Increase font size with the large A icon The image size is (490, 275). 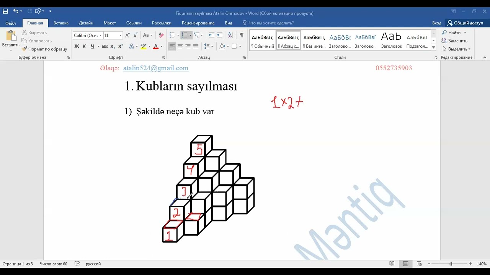click(127, 35)
